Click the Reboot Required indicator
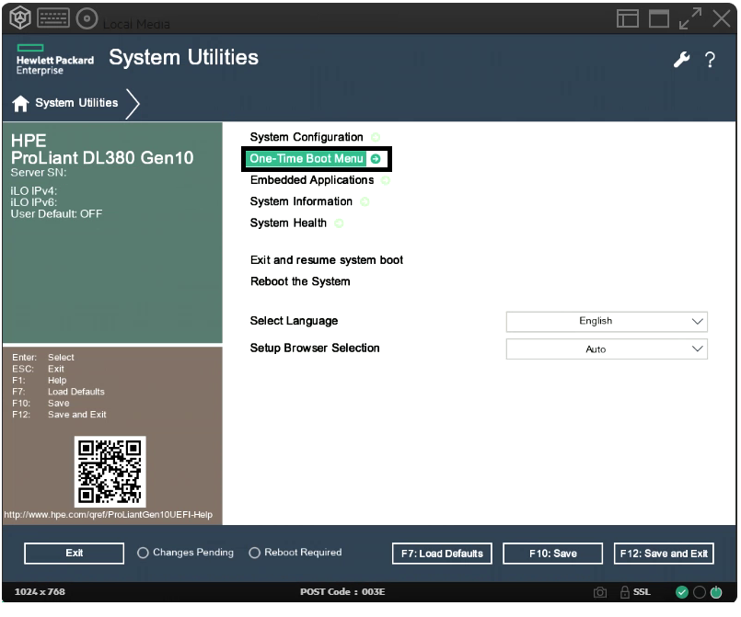Image resolution: width=741 pixels, height=617 pixels. click(255, 553)
